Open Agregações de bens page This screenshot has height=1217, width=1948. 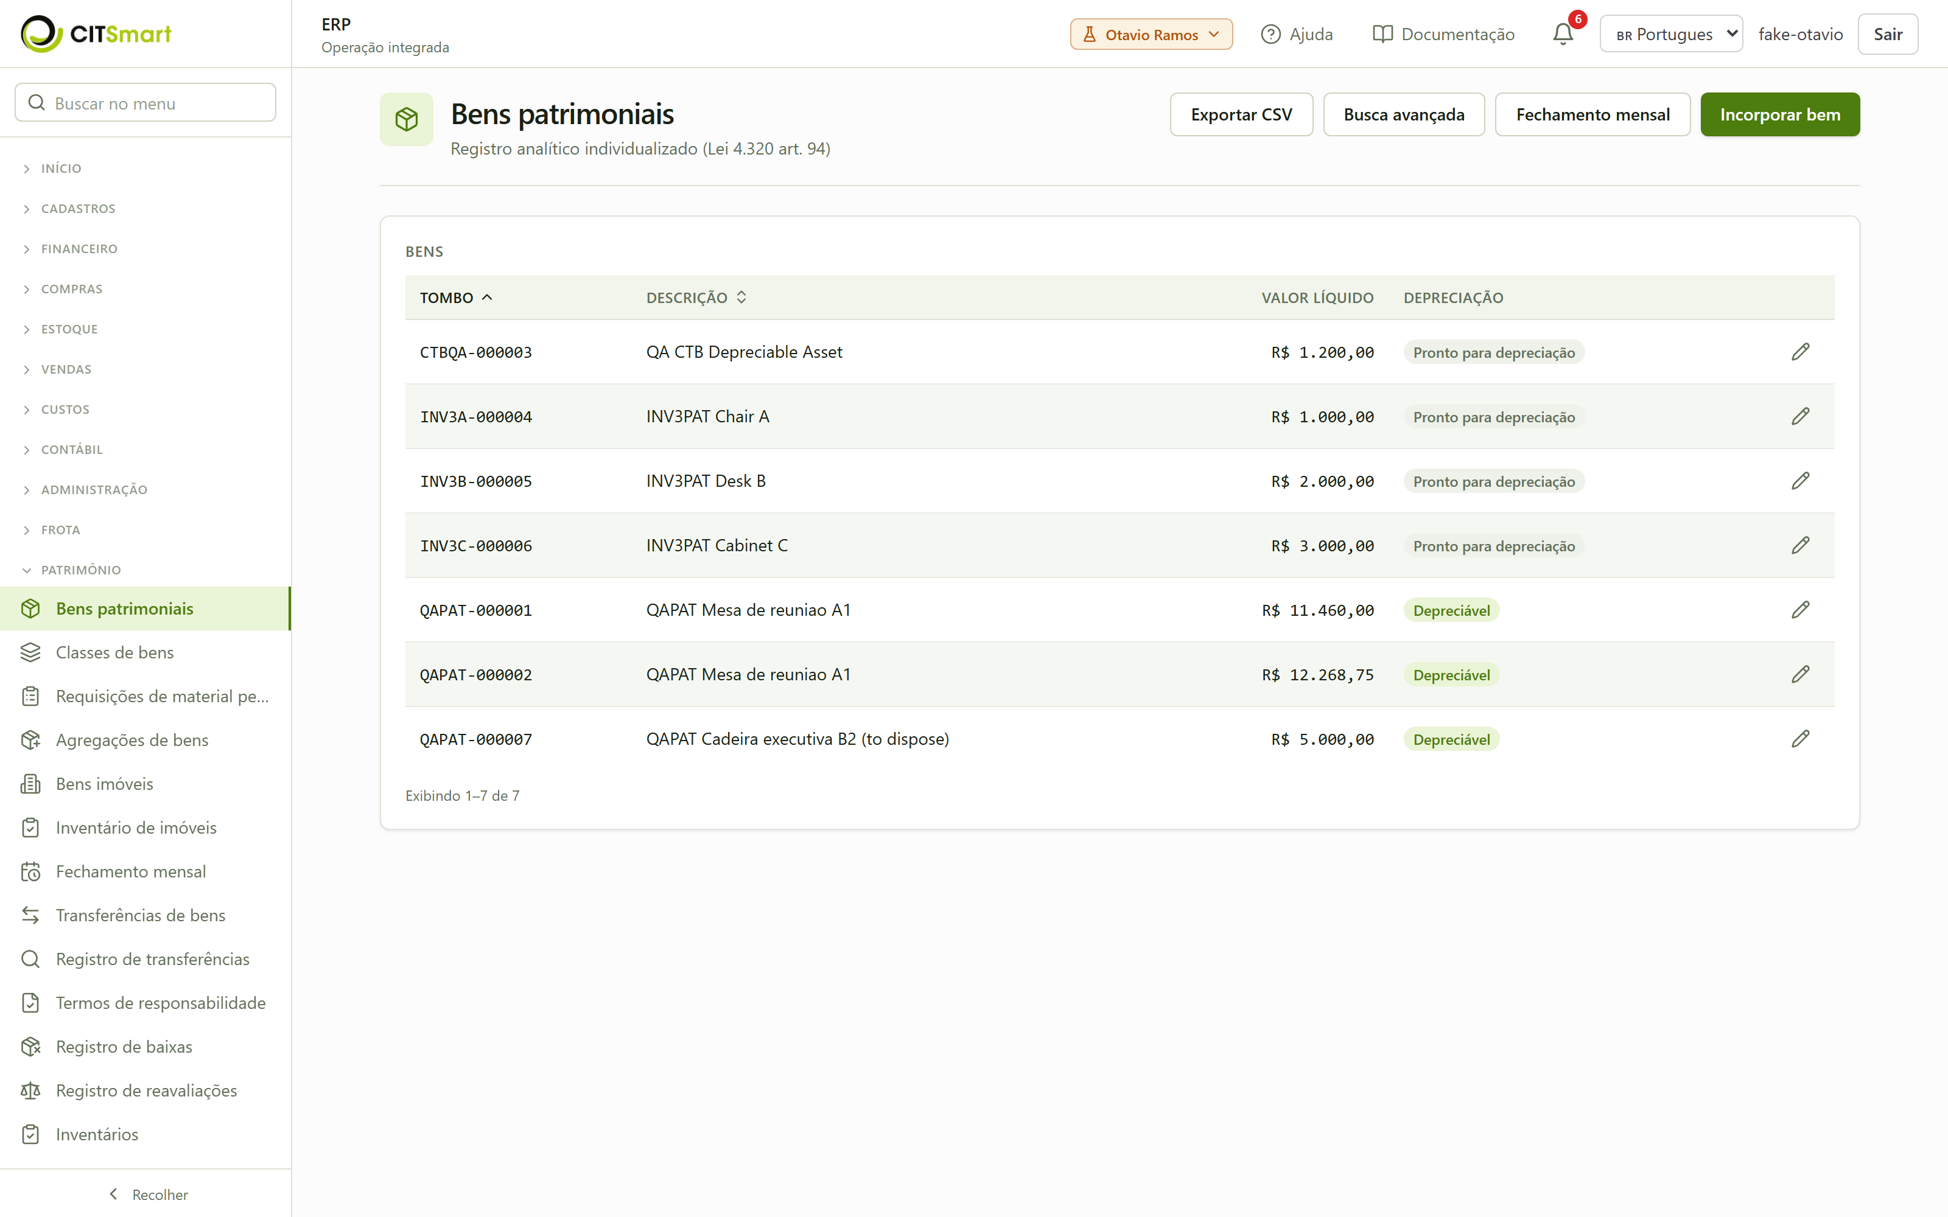tap(145, 740)
